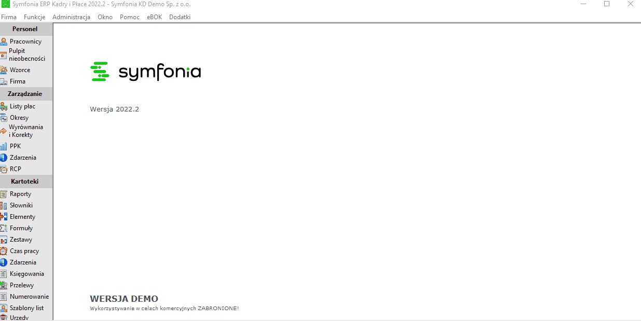Image resolution: width=641 pixels, height=321 pixels.
Task: Open the eBOK menu
Action: click(154, 17)
